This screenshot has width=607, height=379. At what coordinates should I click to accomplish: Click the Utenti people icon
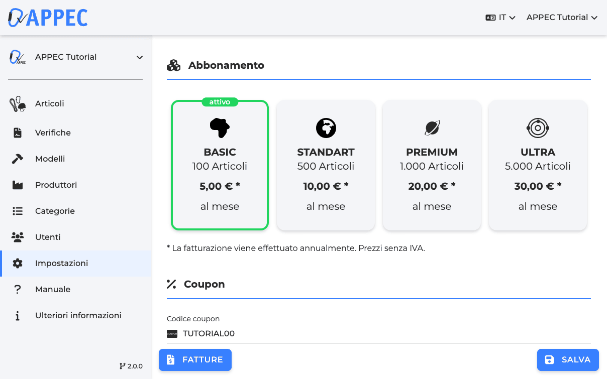point(18,237)
